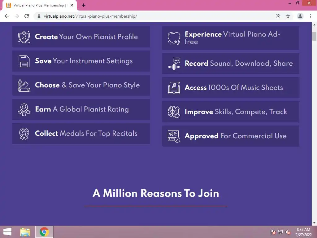Image resolution: width=317 pixels, height=238 pixels.
Task: Click the music sheets laptop icon
Action: pyautogui.click(x=174, y=88)
